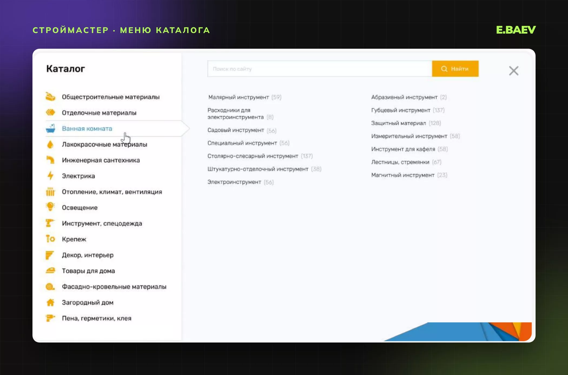Click the Найти search button

[x=455, y=69]
